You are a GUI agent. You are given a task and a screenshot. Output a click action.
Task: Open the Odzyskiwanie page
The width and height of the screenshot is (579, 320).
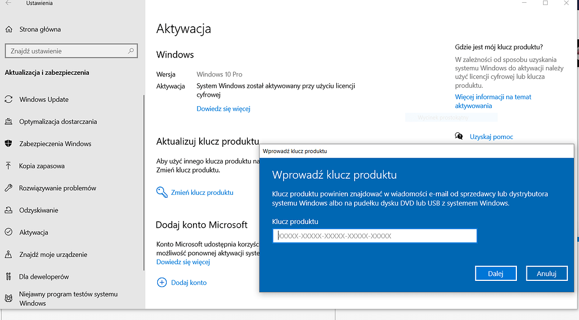[x=39, y=210]
